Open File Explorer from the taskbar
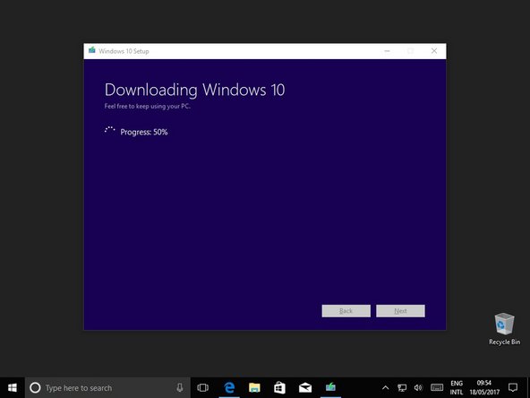This screenshot has width=530, height=398. 254,388
